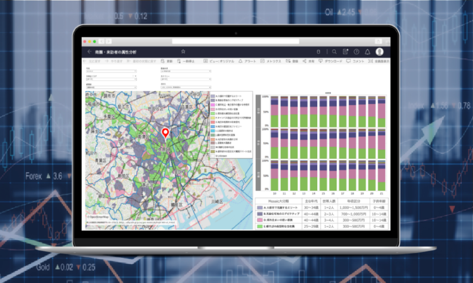Pause updates with the 一時停止 icon
The height and width of the screenshot is (283, 473).
179,60
